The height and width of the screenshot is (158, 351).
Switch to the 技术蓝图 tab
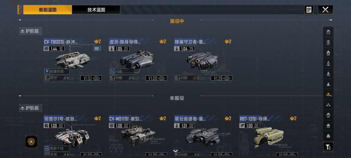96,10
